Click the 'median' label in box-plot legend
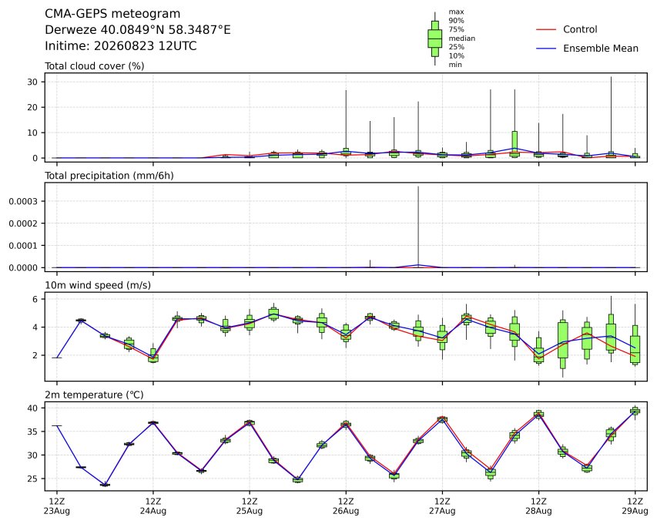 pos(461,39)
